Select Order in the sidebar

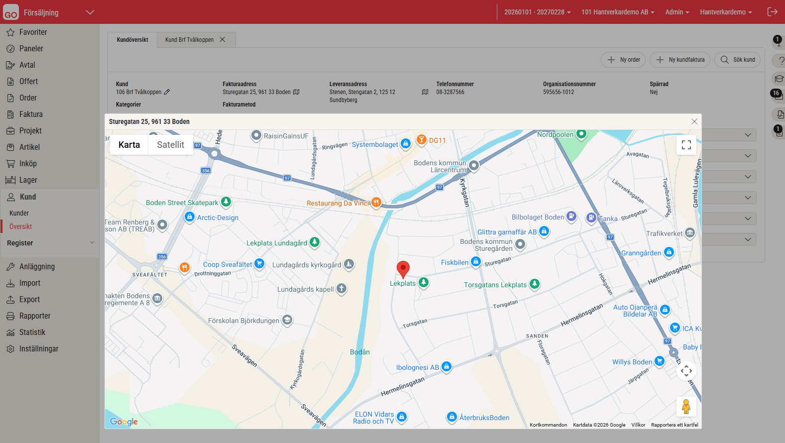click(28, 98)
